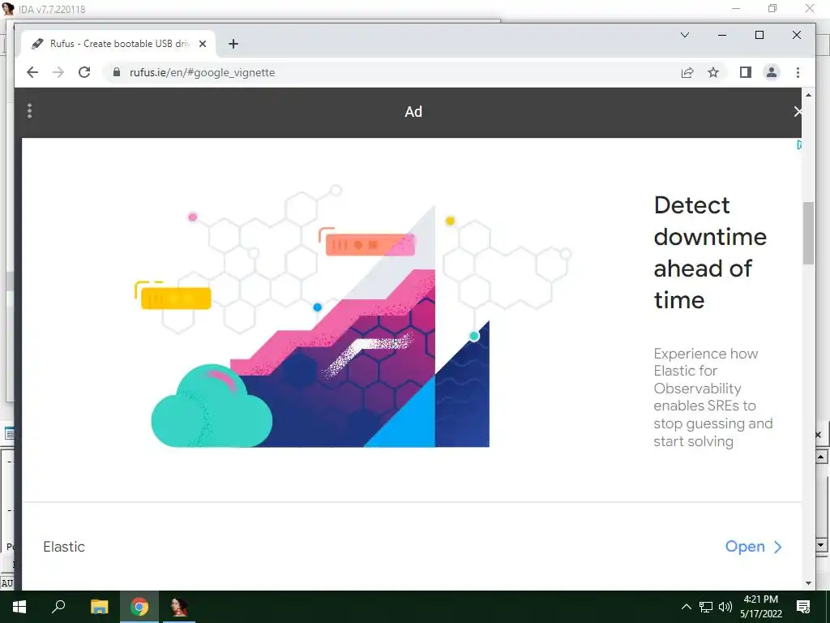Close the Rufus tab
This screenshot has width=830, height=623.
tap(202, 44)
